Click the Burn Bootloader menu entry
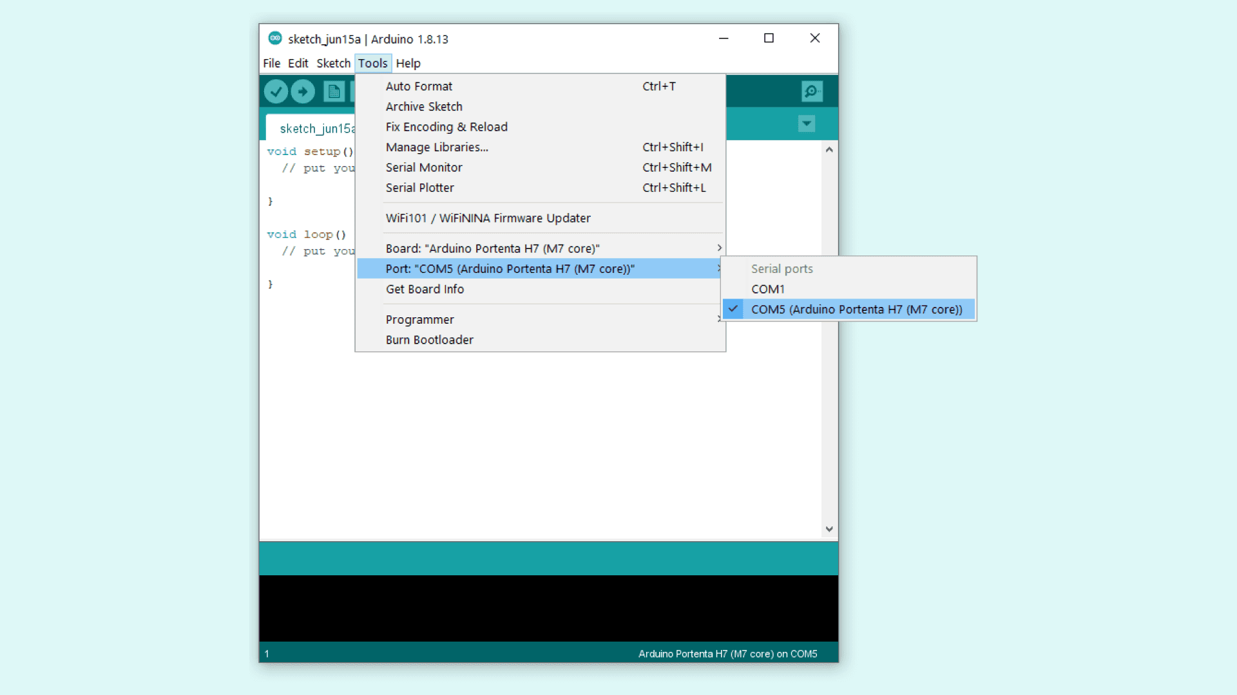Viewport: 1237px width, 695px height. (x=429, y=340)
